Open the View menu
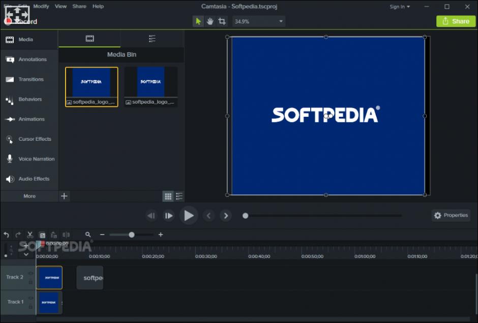Image resolution: width=478 pixels, height=323 pixels. (x=61, y=6)
